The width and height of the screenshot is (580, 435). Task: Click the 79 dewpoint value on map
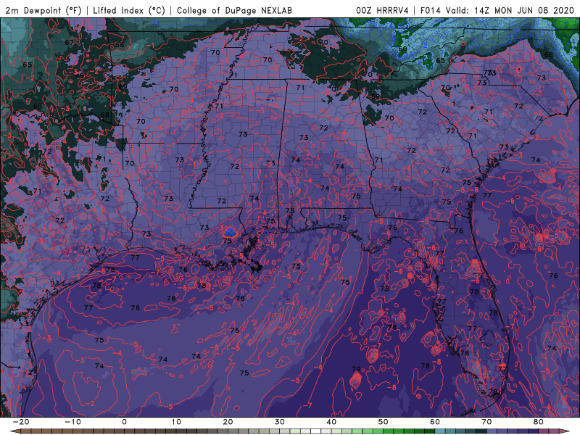tap(356, 369)
